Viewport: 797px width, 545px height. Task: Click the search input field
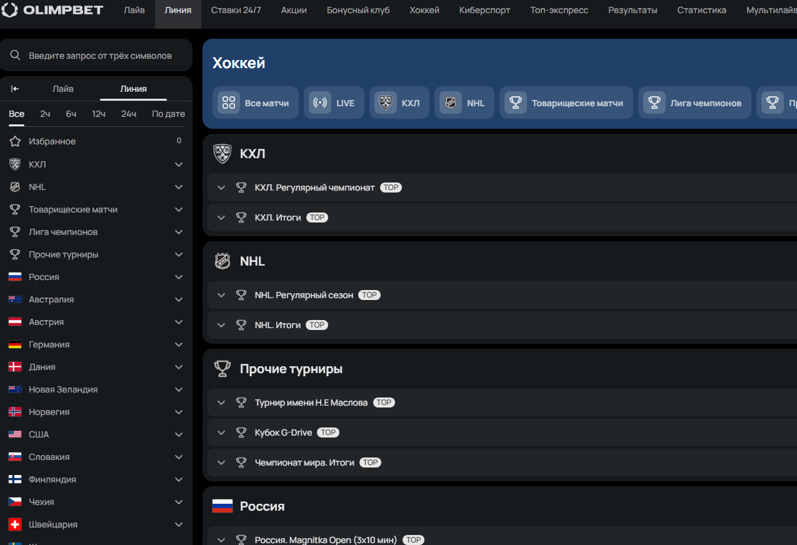(96, 56)
